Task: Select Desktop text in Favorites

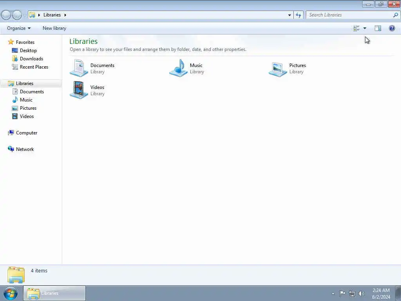Action: pos(28,51)
